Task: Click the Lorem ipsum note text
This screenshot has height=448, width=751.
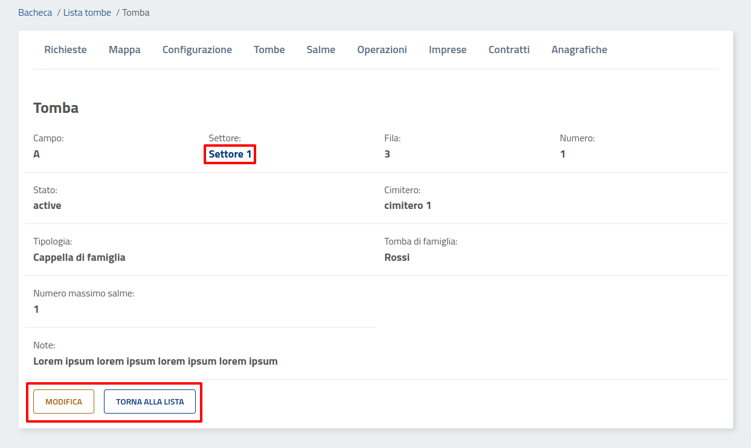Action: [155, 361]
